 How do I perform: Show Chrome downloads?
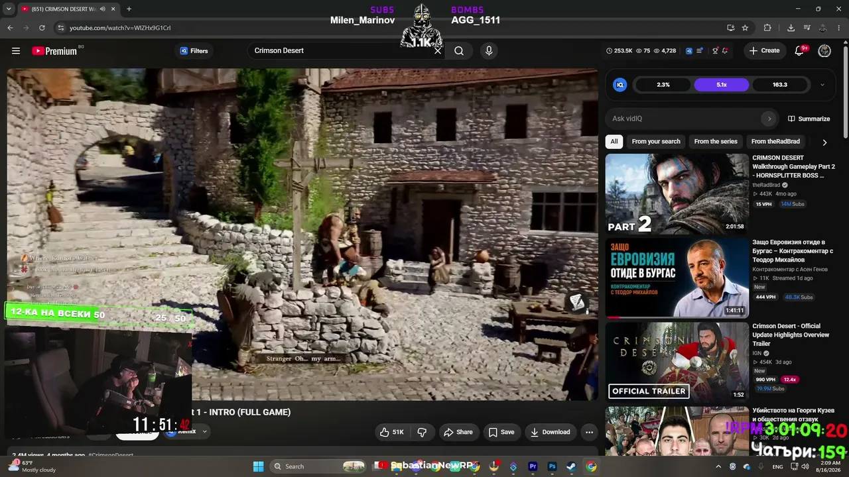click(791, 28)
